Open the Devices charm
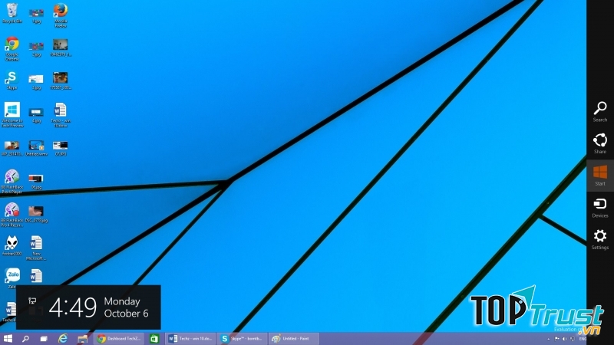The width and height of the screenshot is (614, 345). [x=599, y=206]
